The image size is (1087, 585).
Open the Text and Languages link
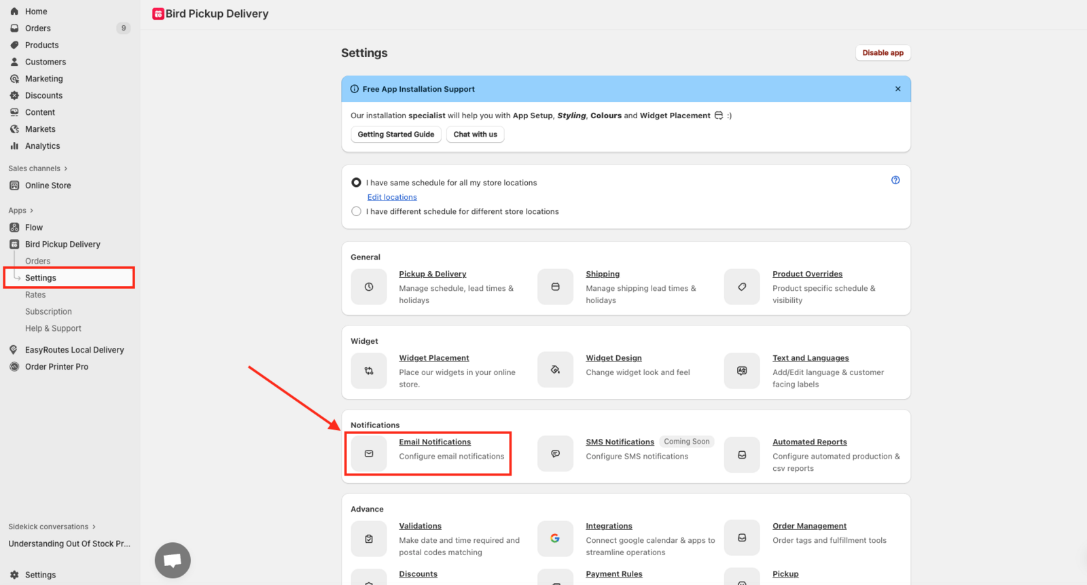[810, 358]
